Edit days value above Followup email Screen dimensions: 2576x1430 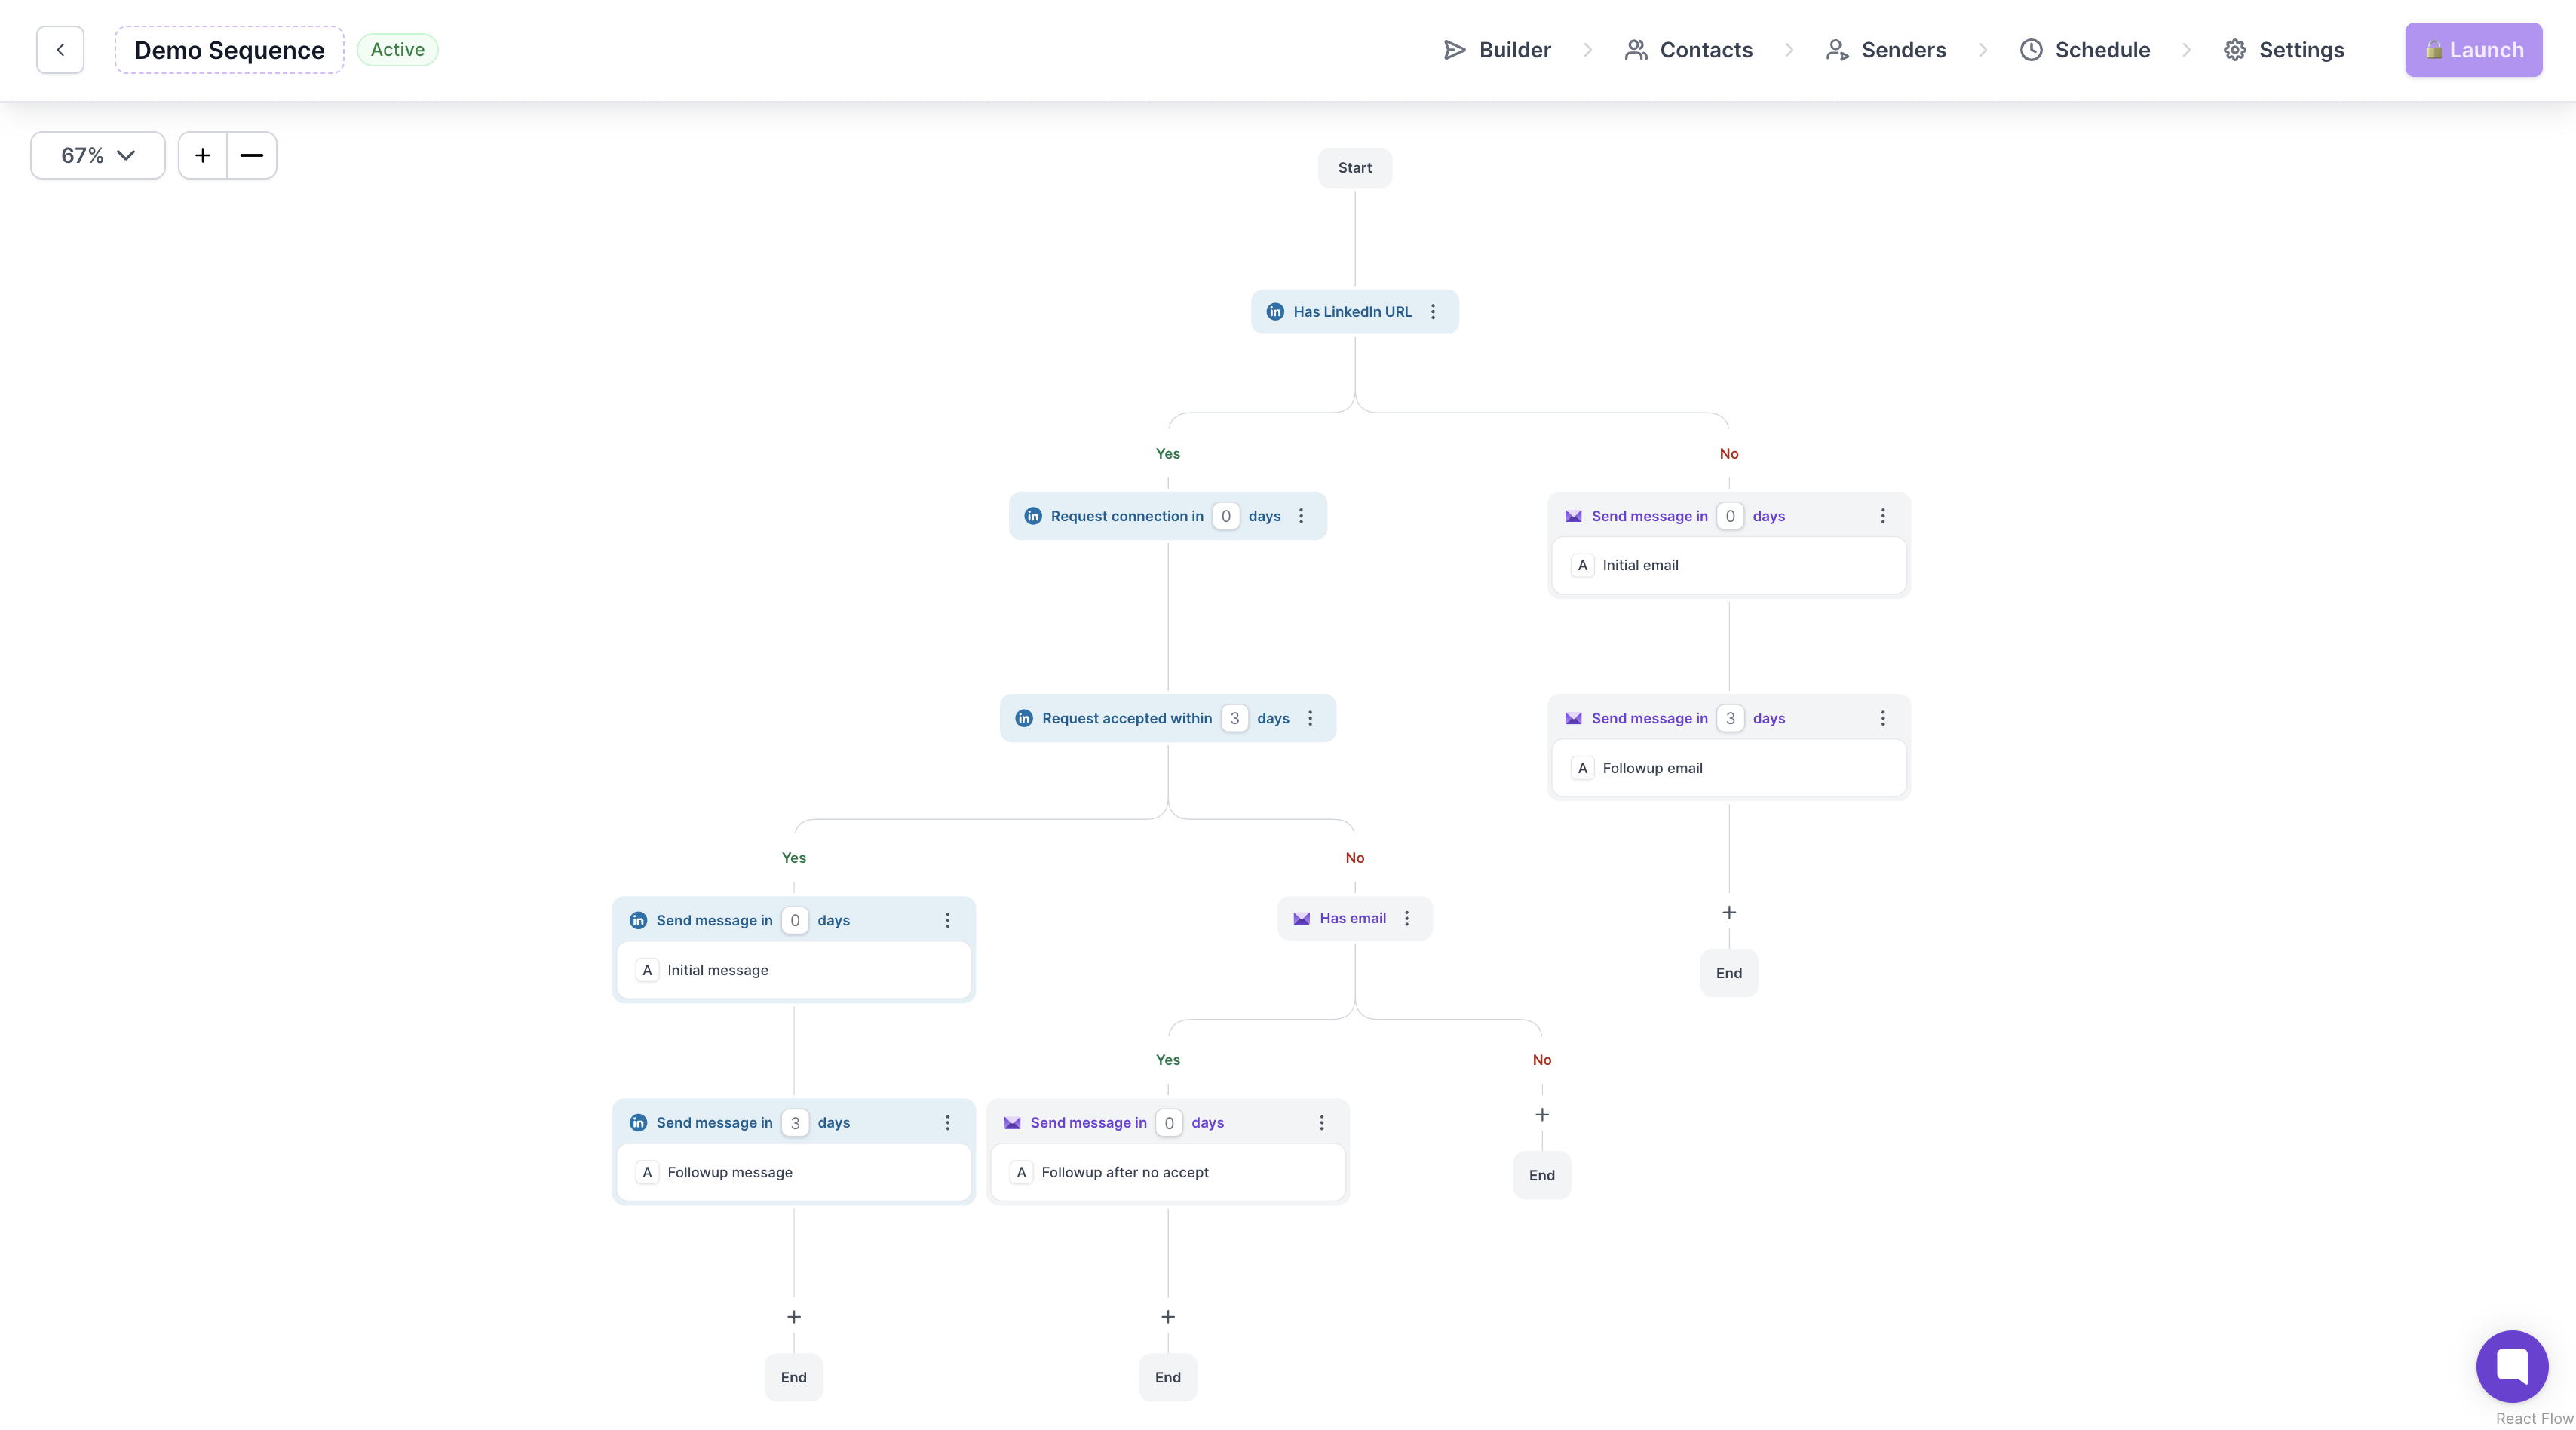pos(1730,718)
